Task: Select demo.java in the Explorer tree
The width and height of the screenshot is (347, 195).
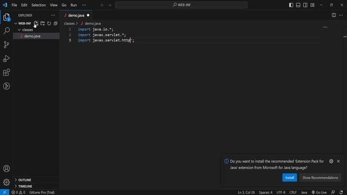Action: 36,36
